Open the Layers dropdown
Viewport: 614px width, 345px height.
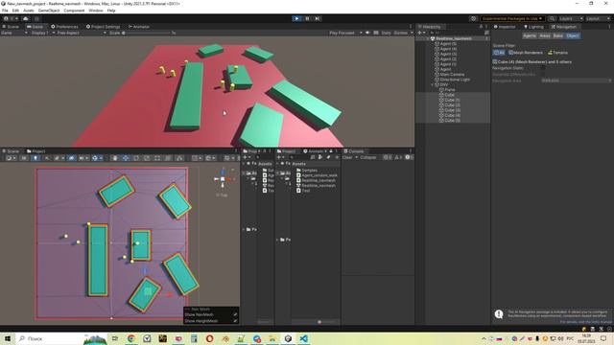[x=571, y=18]
